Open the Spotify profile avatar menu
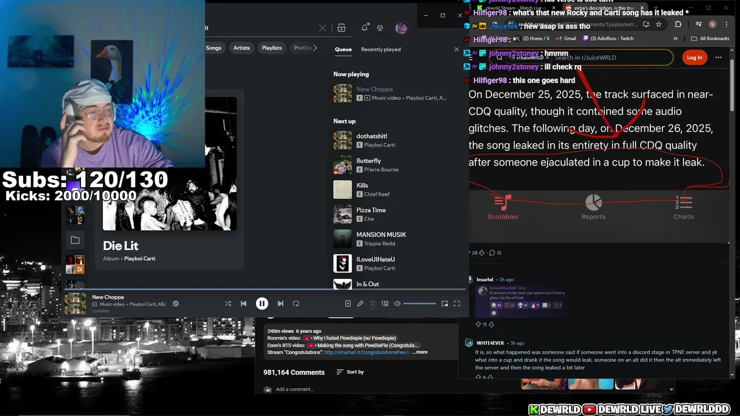Image resolution: width=740 pixels, height=416 pixels. pos(401,28)
